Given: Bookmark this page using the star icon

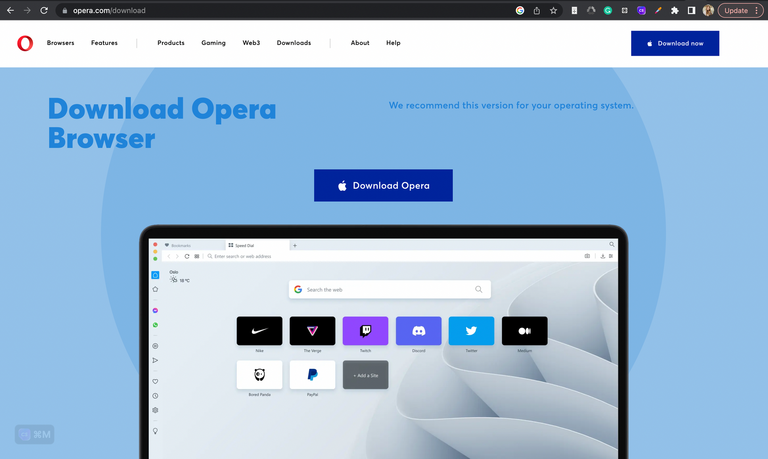Looking at the screenshot, I should [554, 10].
